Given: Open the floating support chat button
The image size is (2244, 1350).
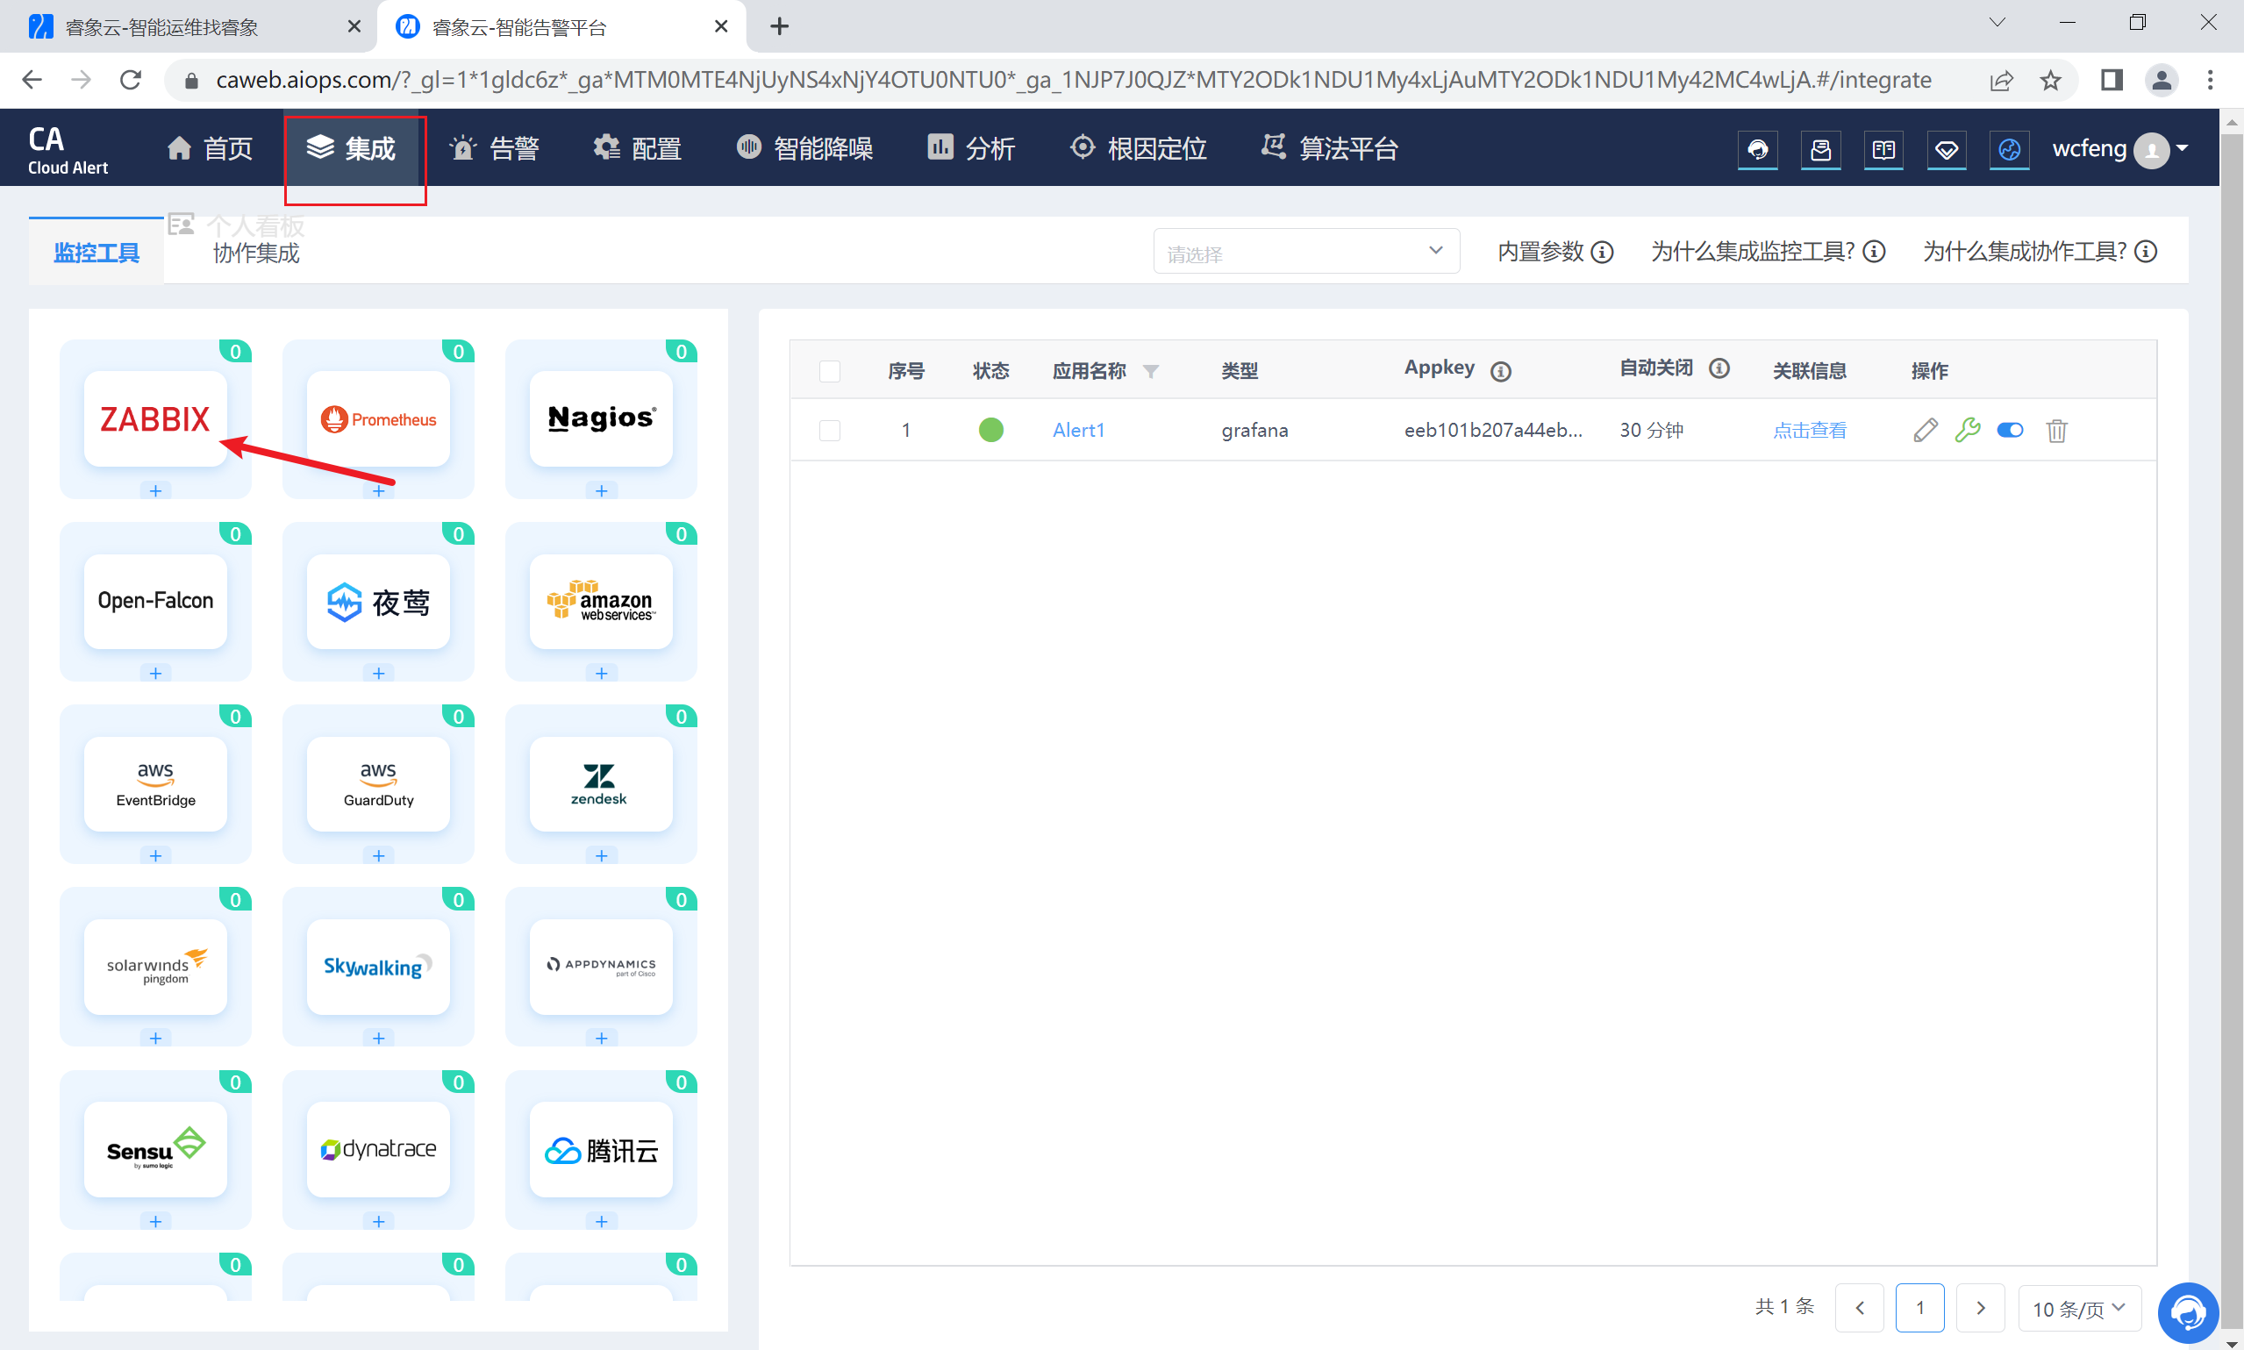Looking at the screenshot, I should click(2188, 1312).
